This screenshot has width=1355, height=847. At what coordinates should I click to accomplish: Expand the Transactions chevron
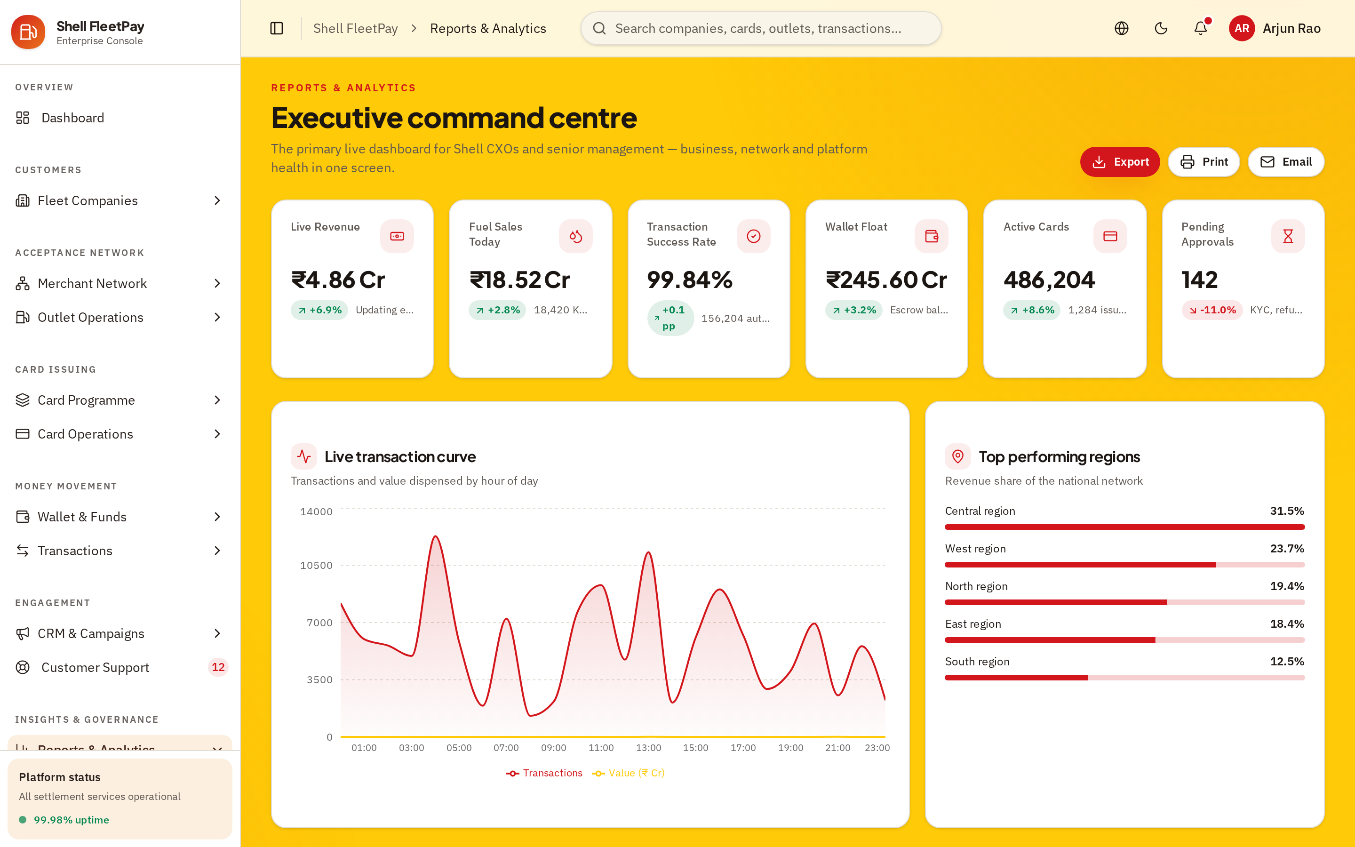pos(217,551)
